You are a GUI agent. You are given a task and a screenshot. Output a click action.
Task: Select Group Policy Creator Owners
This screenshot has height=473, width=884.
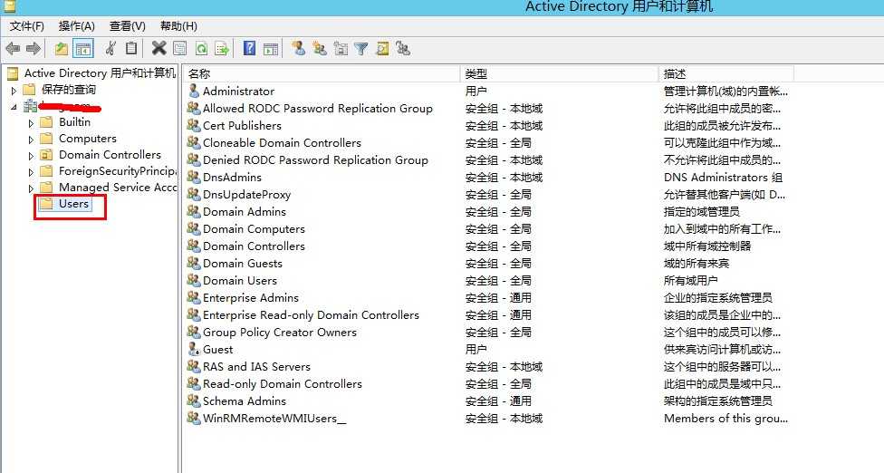click(280, 332)
